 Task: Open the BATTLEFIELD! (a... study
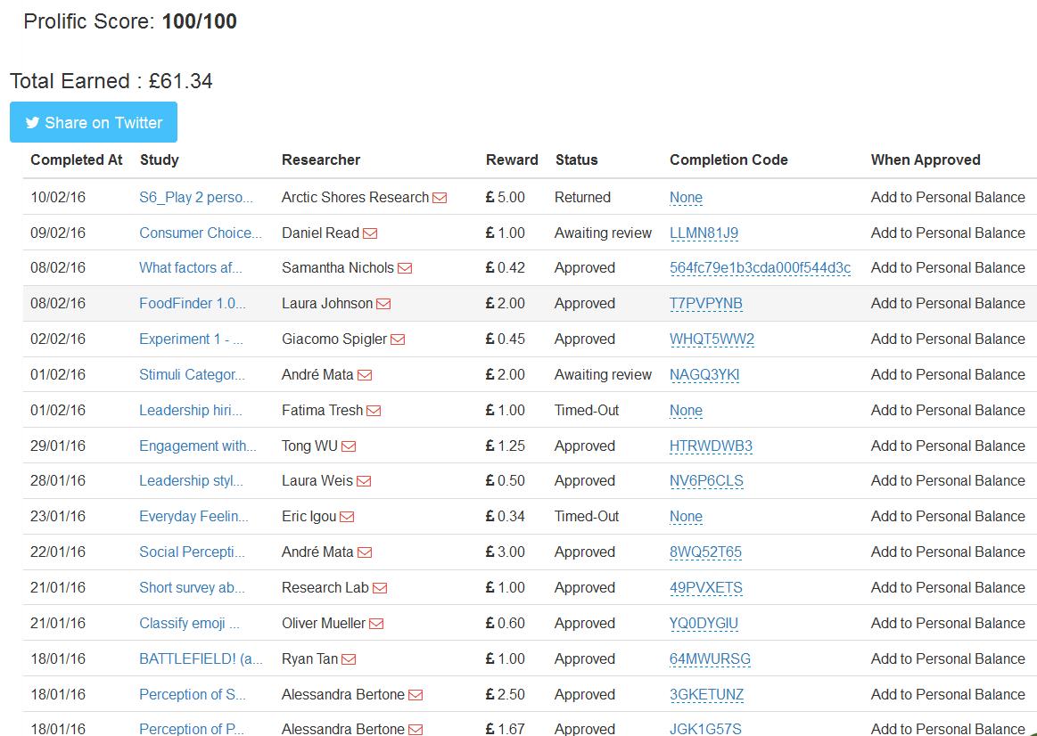(201, 659)
